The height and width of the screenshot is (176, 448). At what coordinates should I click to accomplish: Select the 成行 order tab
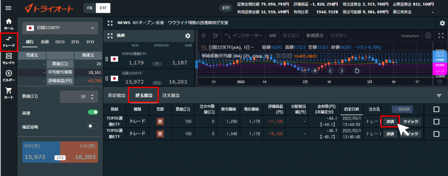(30, 42)
